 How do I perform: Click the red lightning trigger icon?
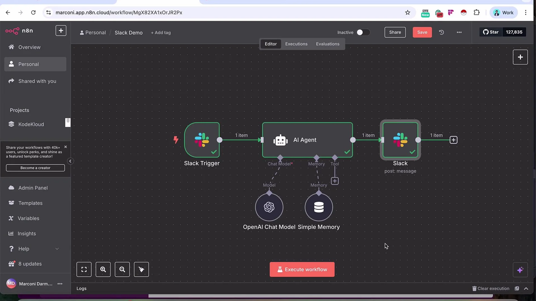click(176, 140)
